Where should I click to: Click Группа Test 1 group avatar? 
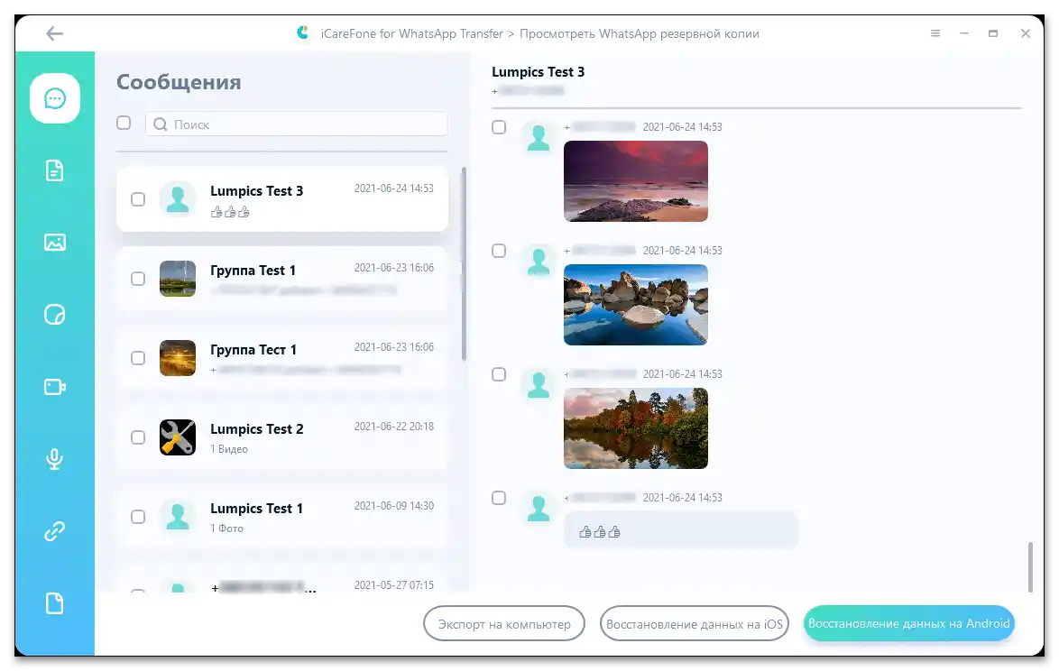[178, 279]
